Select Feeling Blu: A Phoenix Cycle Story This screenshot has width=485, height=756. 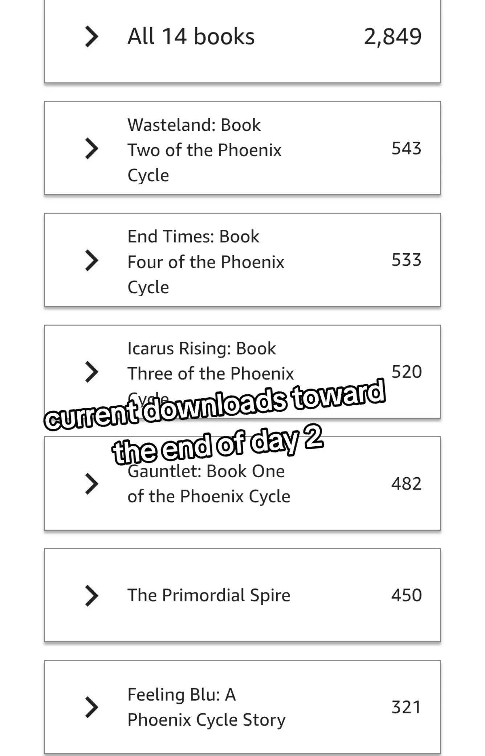tap(207, 707)
